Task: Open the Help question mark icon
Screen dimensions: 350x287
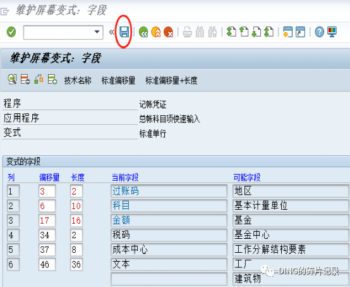Action: [x=319, y=32]
